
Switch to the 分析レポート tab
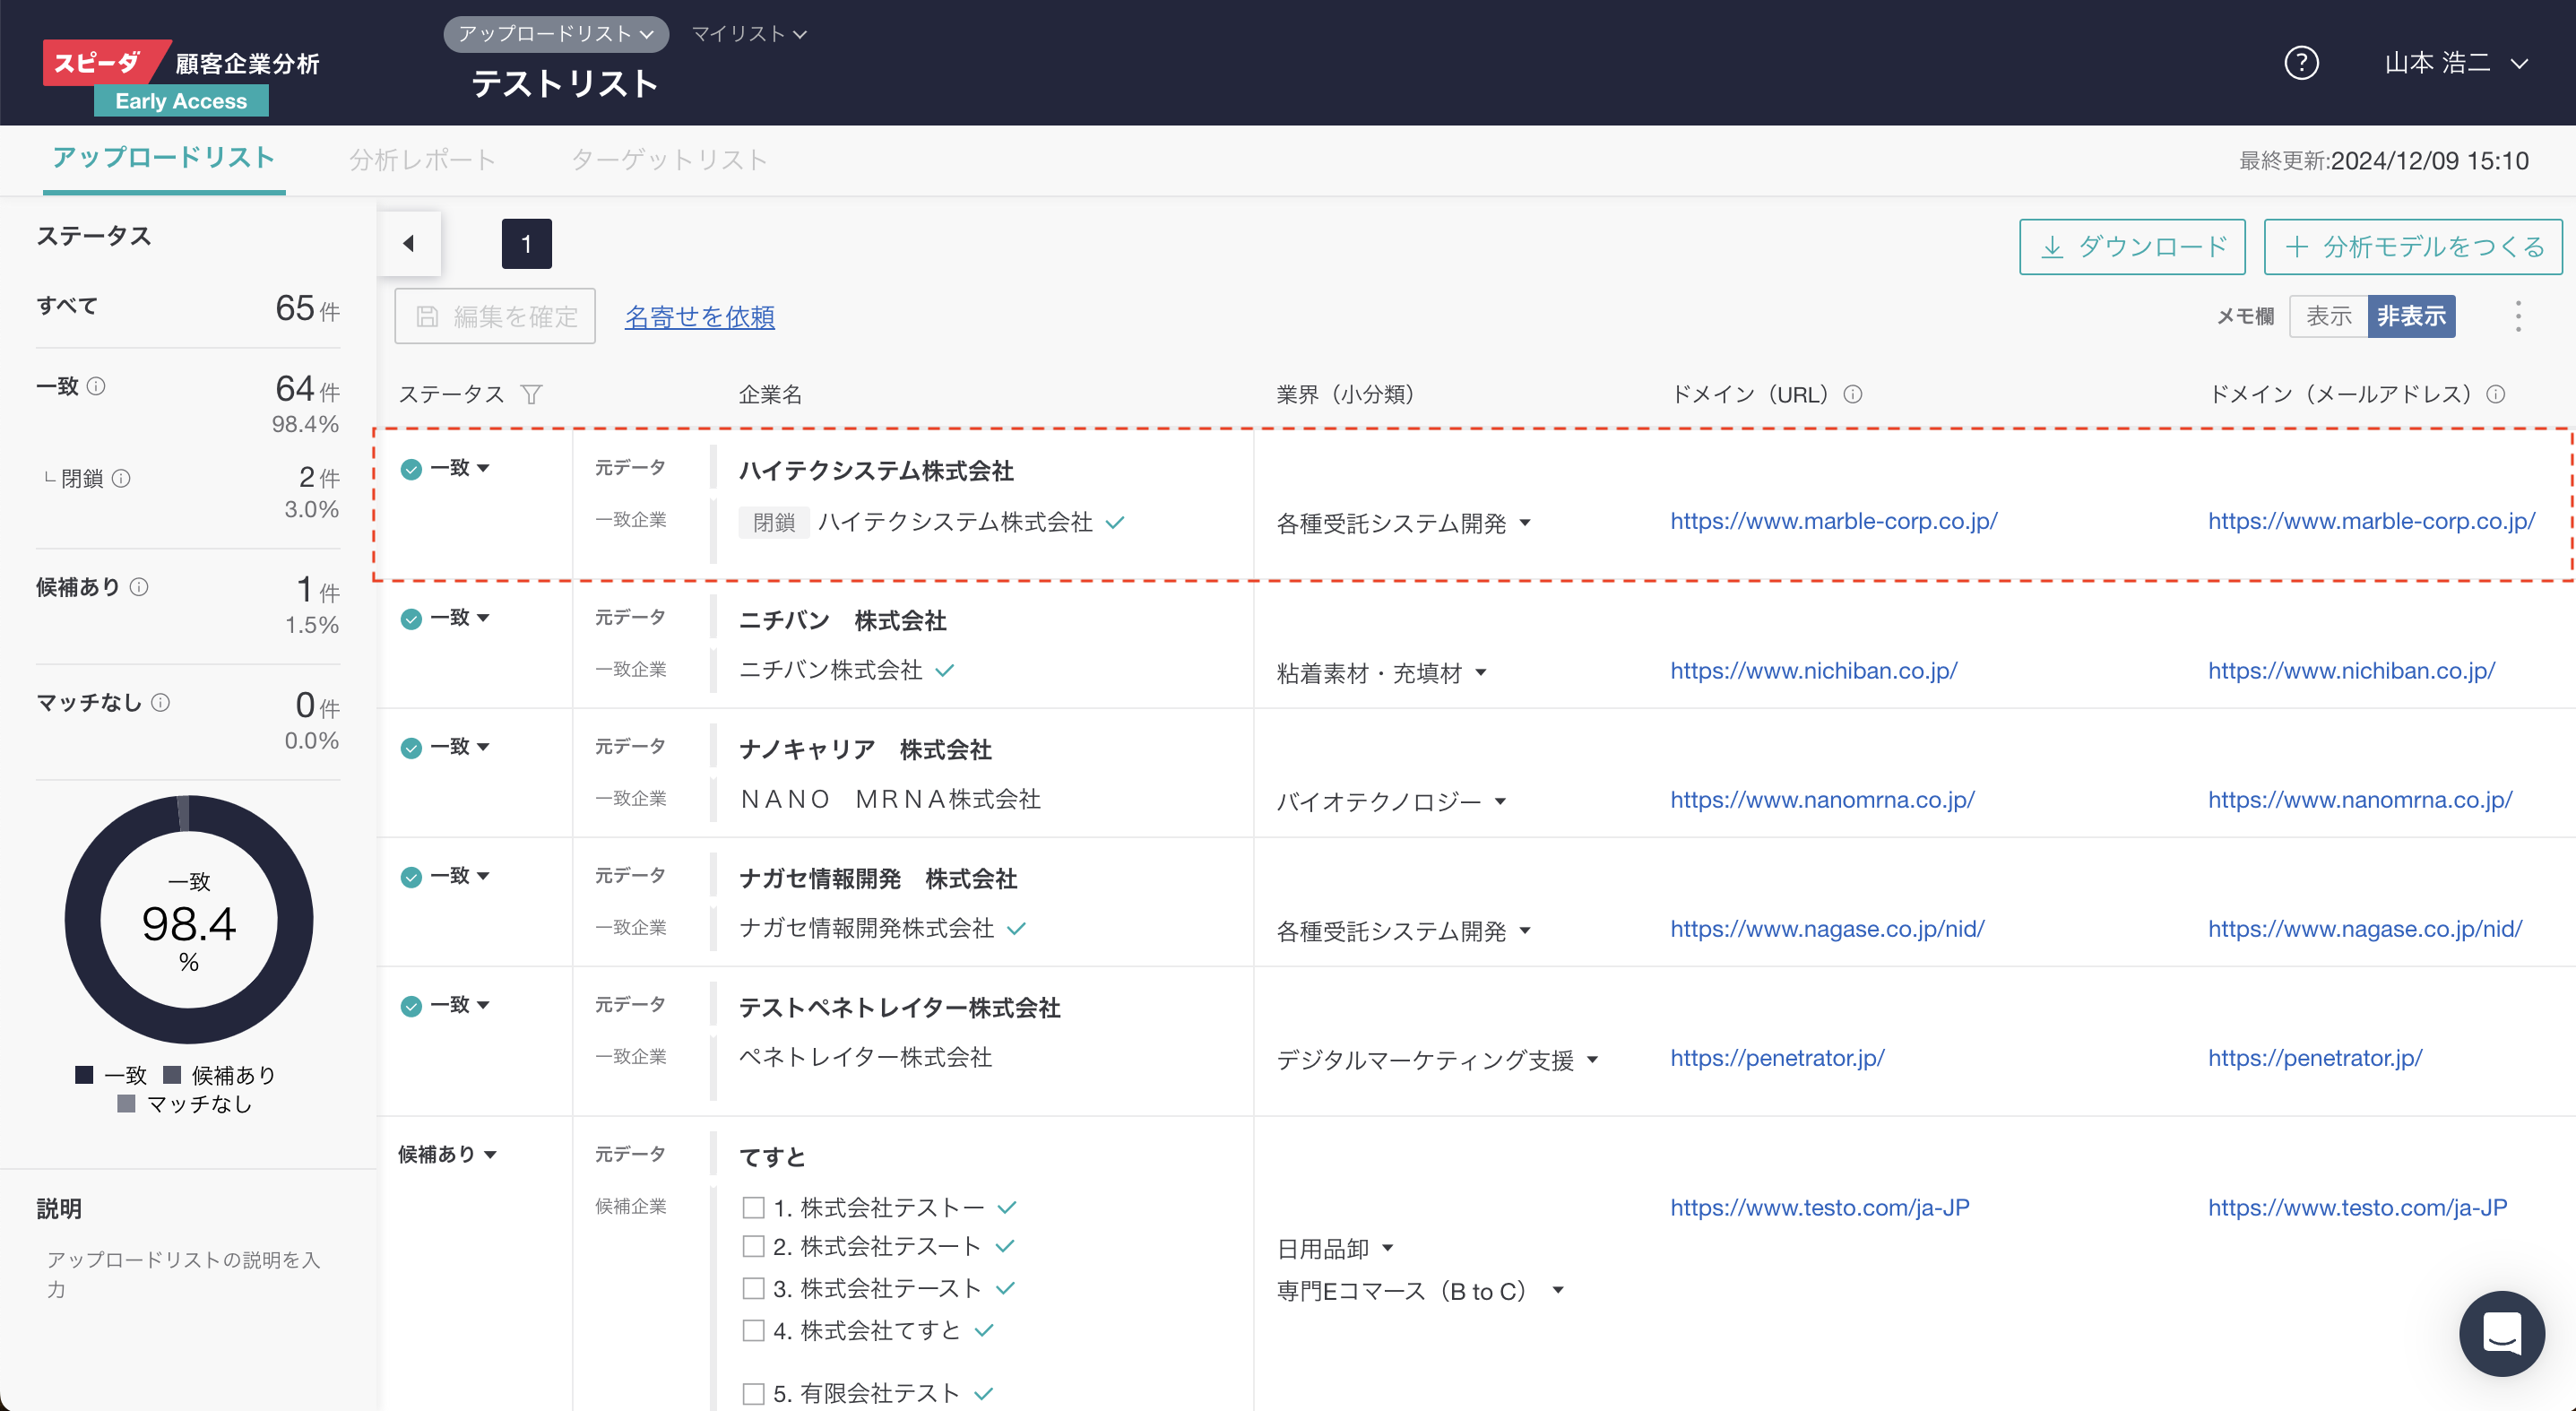click(x=422, y=160)
